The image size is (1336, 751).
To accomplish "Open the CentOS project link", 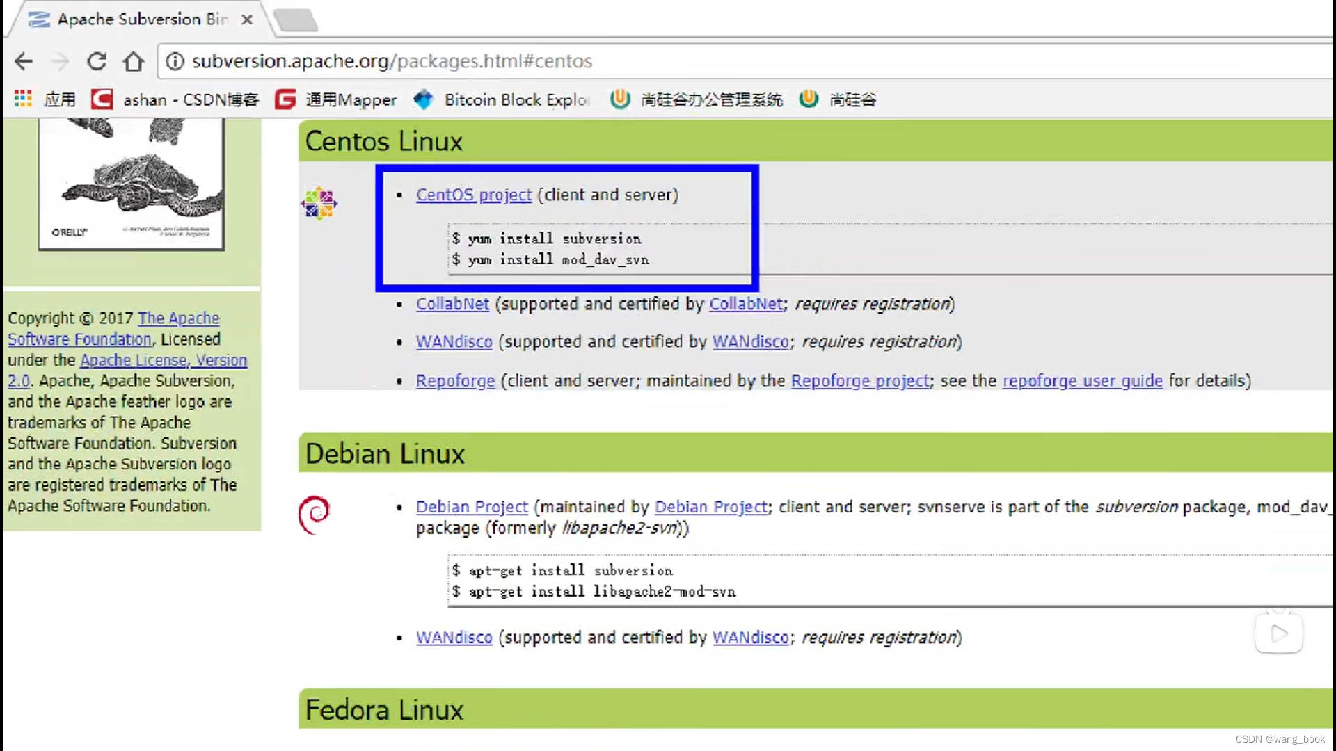I will tap(473, 195).
